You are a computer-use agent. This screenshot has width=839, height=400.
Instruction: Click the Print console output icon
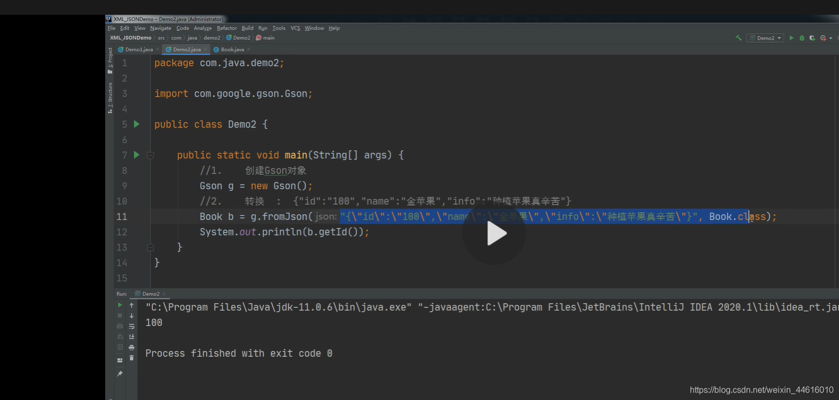132,347
